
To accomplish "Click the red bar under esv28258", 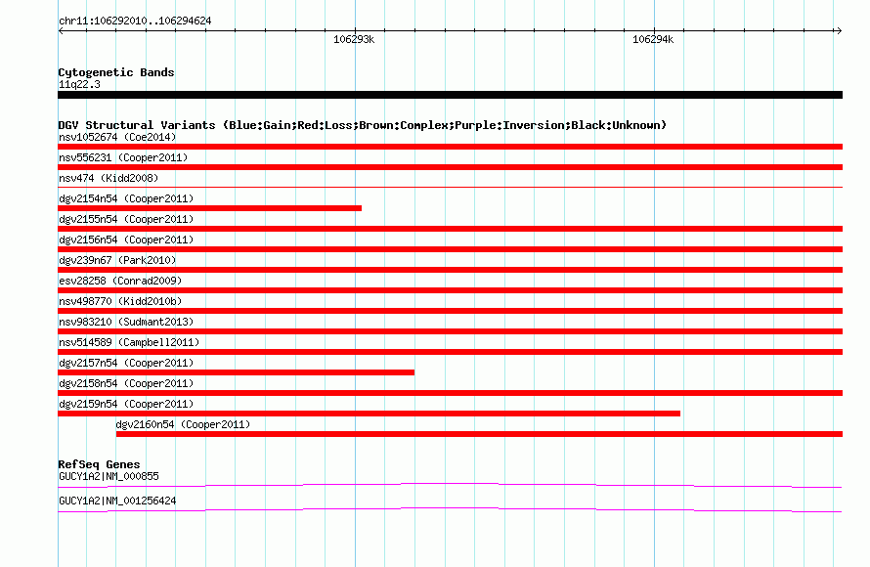I will (x=450, y=290).
